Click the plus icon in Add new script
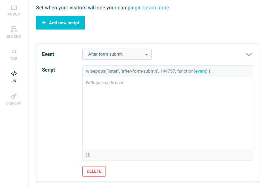 point(44,23)
